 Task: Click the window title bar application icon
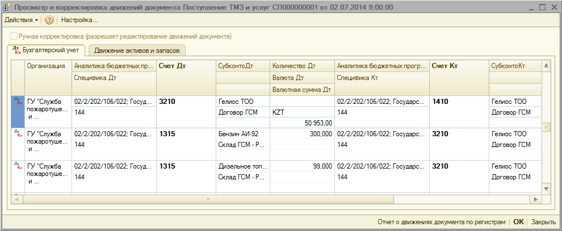tap(6, 7)
